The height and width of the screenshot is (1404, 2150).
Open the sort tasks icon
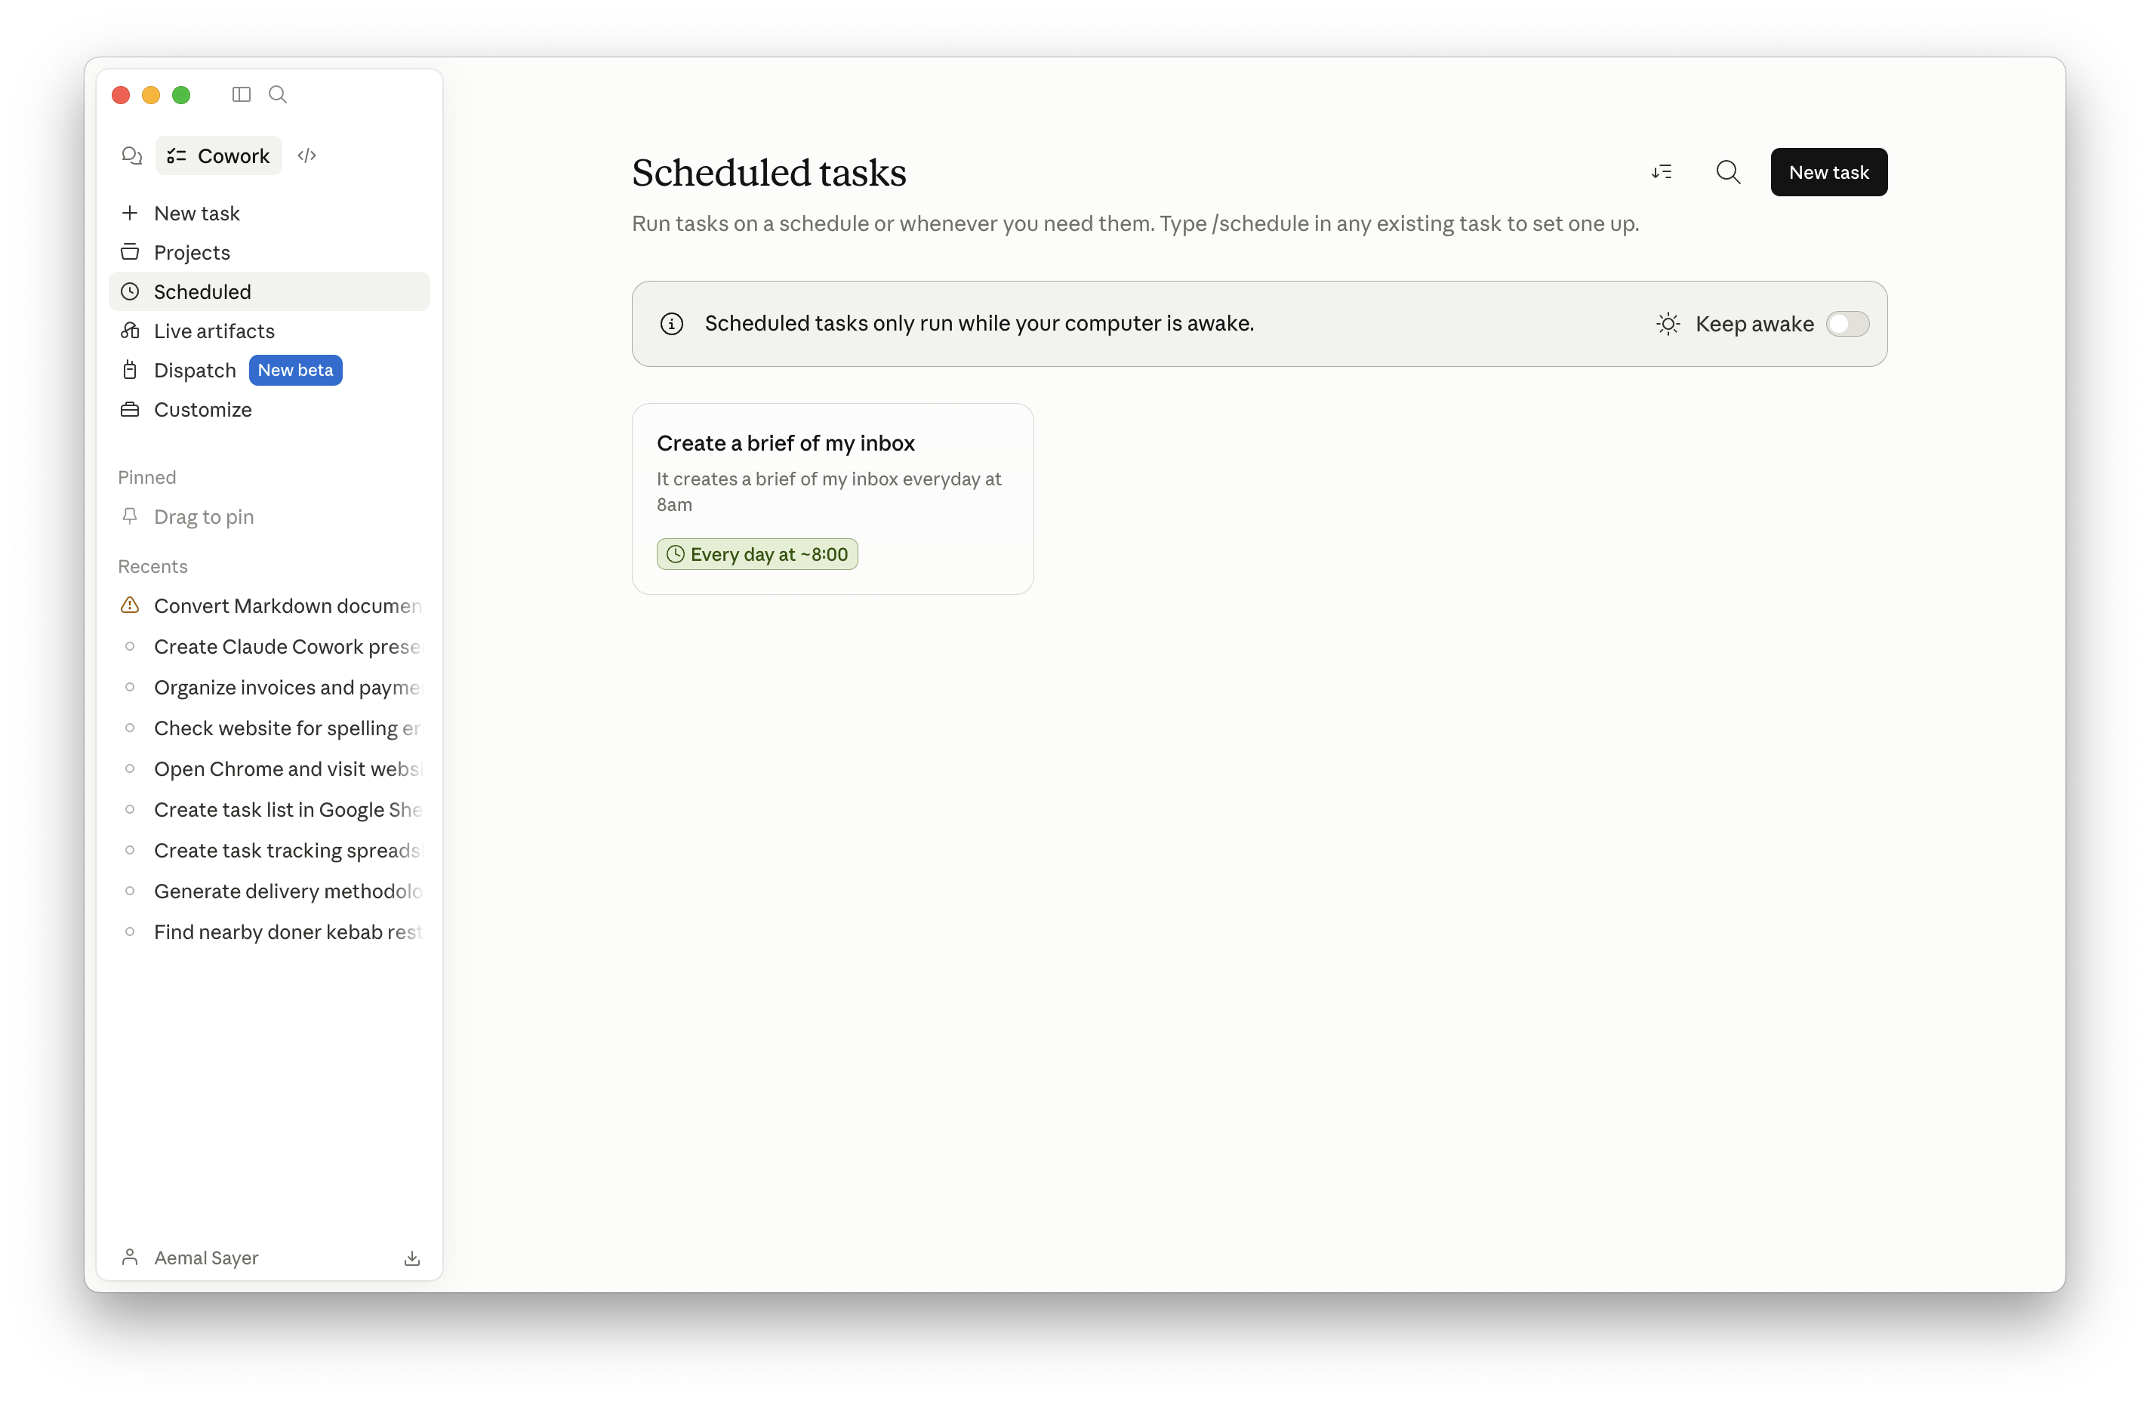click(1662, 173)
